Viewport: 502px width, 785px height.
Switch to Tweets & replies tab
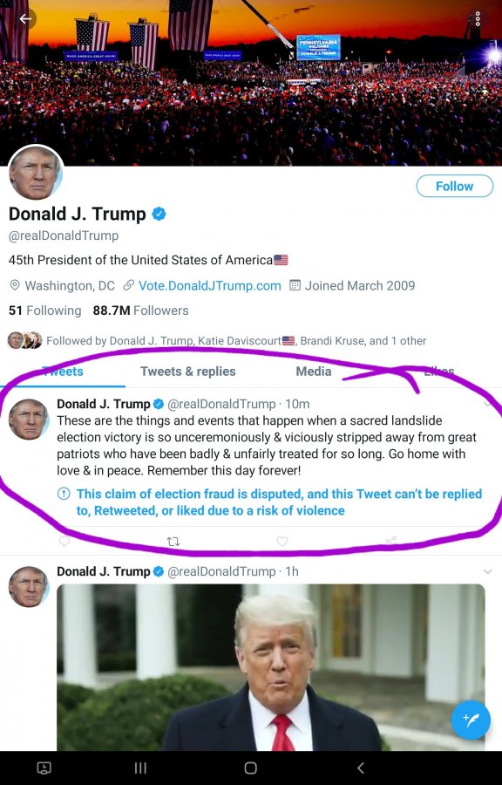click(187, 371)
